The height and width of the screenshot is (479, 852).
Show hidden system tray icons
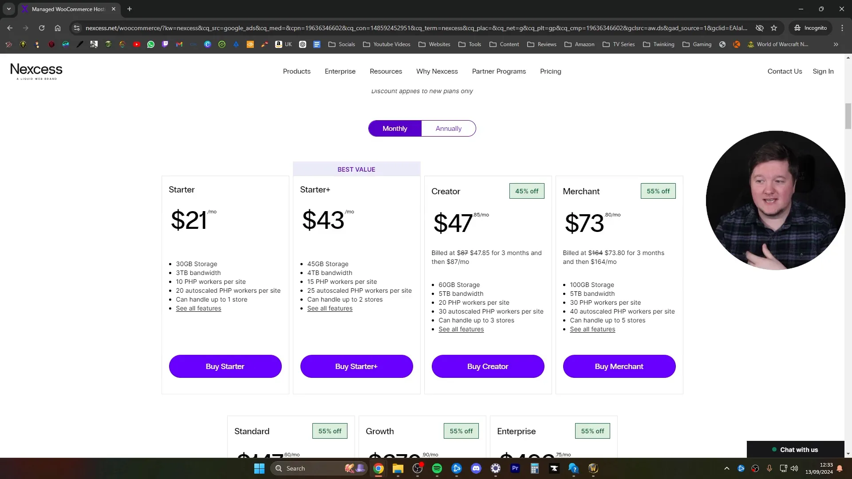point(727,468)
